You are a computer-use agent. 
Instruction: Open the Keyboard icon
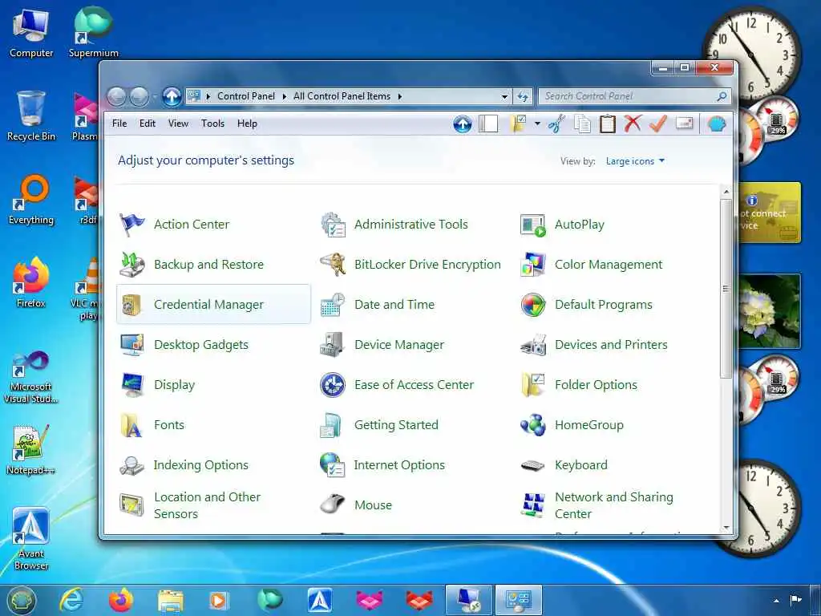[533, 465]
